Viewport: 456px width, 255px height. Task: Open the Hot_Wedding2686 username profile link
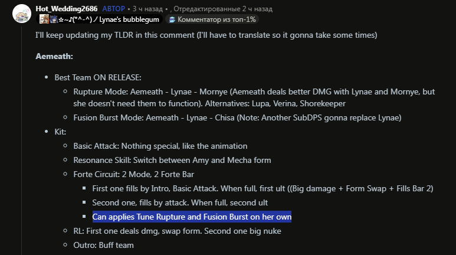click(66, 9)
